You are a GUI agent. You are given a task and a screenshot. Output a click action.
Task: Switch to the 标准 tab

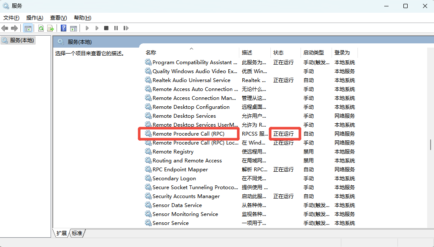(x=77, y=233)
